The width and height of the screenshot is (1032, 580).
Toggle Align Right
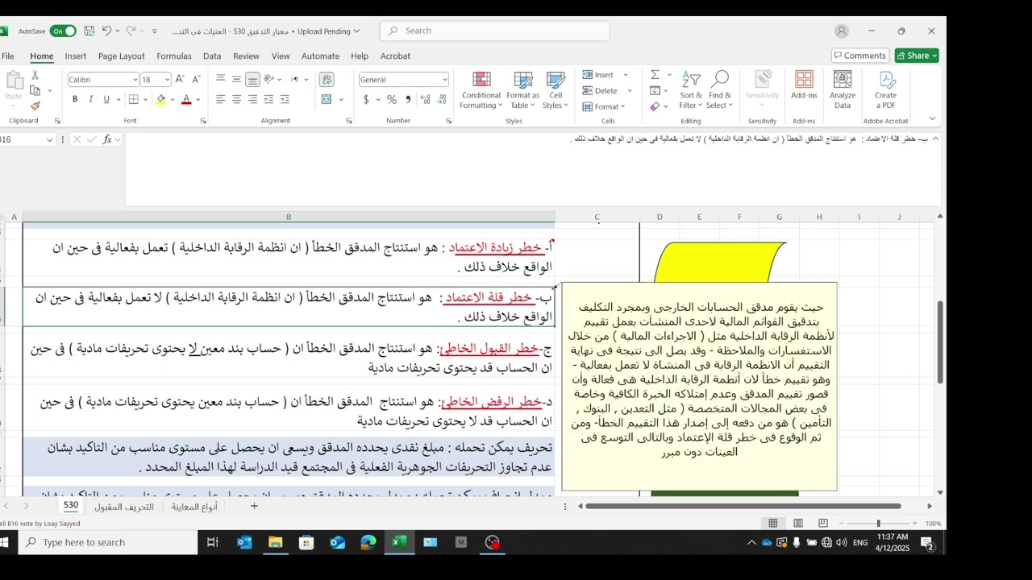coord(252,99)
